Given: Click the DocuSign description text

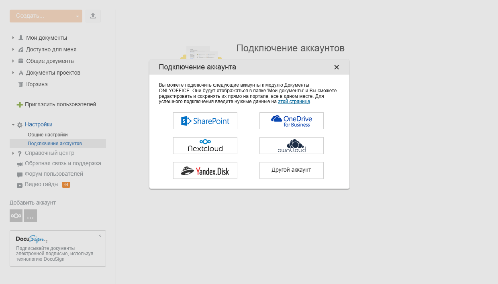Looking at the screenshot, I should (x=55, y=254).
